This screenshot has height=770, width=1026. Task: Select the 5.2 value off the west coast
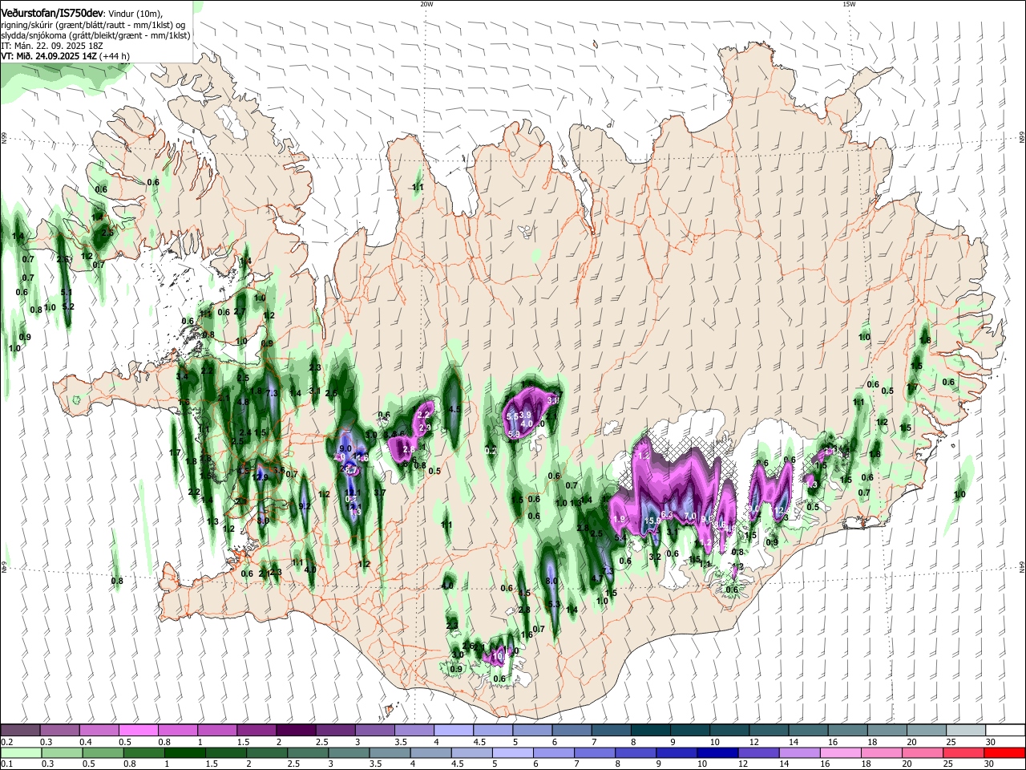[x=67, y=306]
